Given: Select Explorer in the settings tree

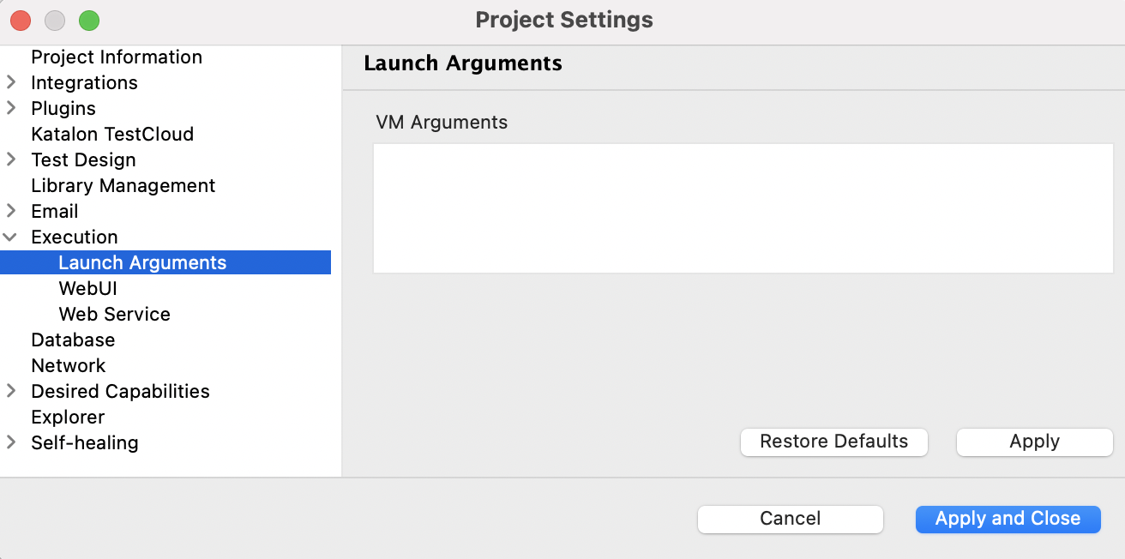Looking at the screenshot, I should (x=68, y=417).
